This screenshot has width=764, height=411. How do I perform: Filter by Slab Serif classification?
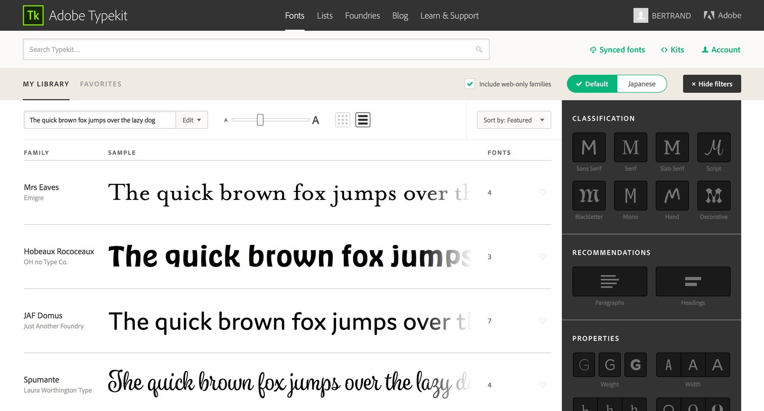(672, 147)
